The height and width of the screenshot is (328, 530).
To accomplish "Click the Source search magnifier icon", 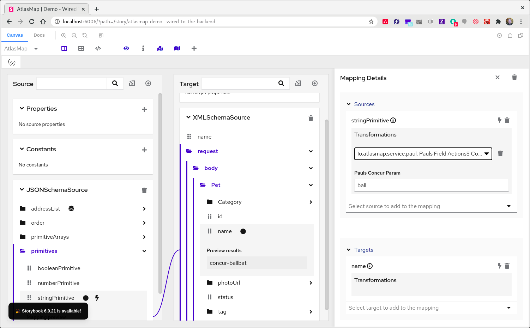I will pyautogui.click(x=115, y=83).
